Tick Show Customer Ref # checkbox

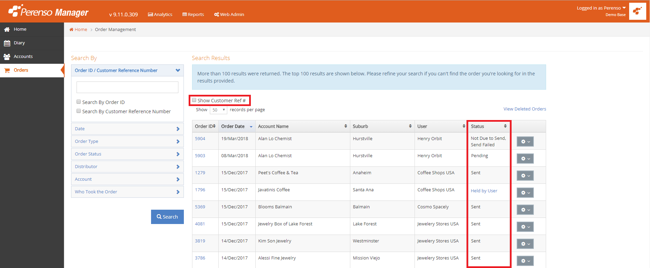pos(194,100)
